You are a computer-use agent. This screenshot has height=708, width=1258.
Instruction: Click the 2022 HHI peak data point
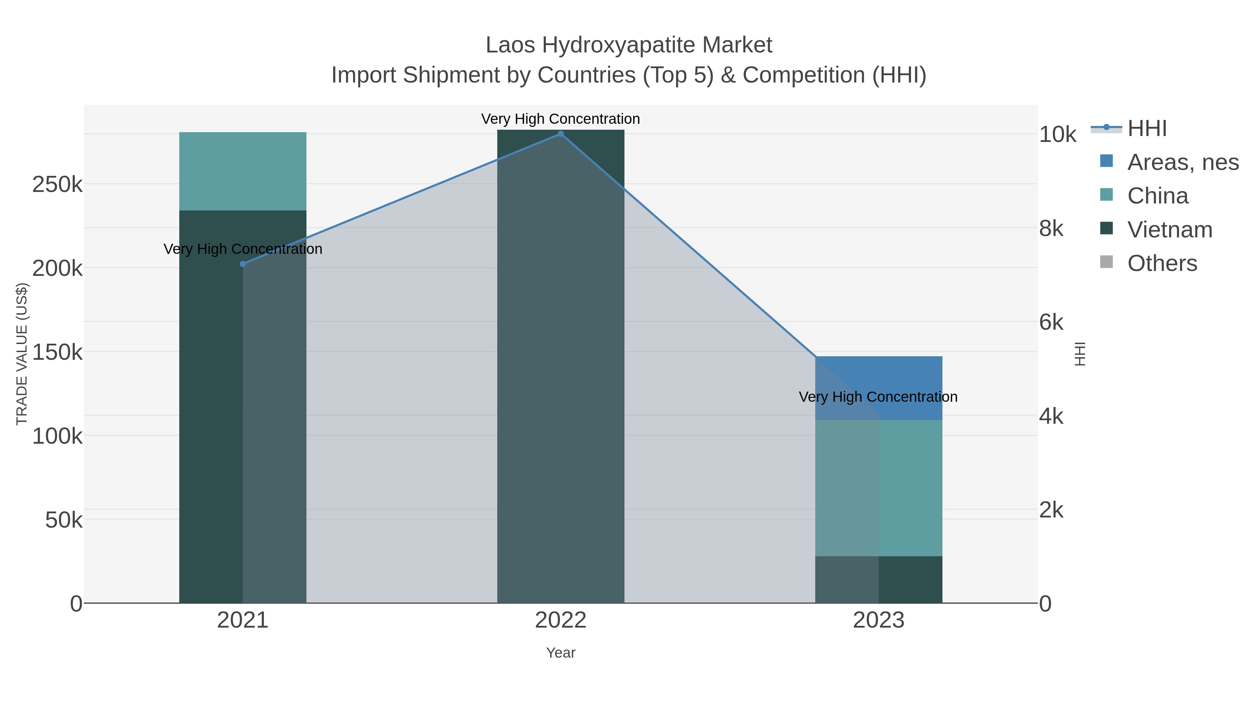(x=561, y=134)
